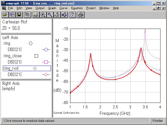This screenshot has height=125, width=167.
Task: Click the circle symbol next to ring
Action: pos(31,43)
